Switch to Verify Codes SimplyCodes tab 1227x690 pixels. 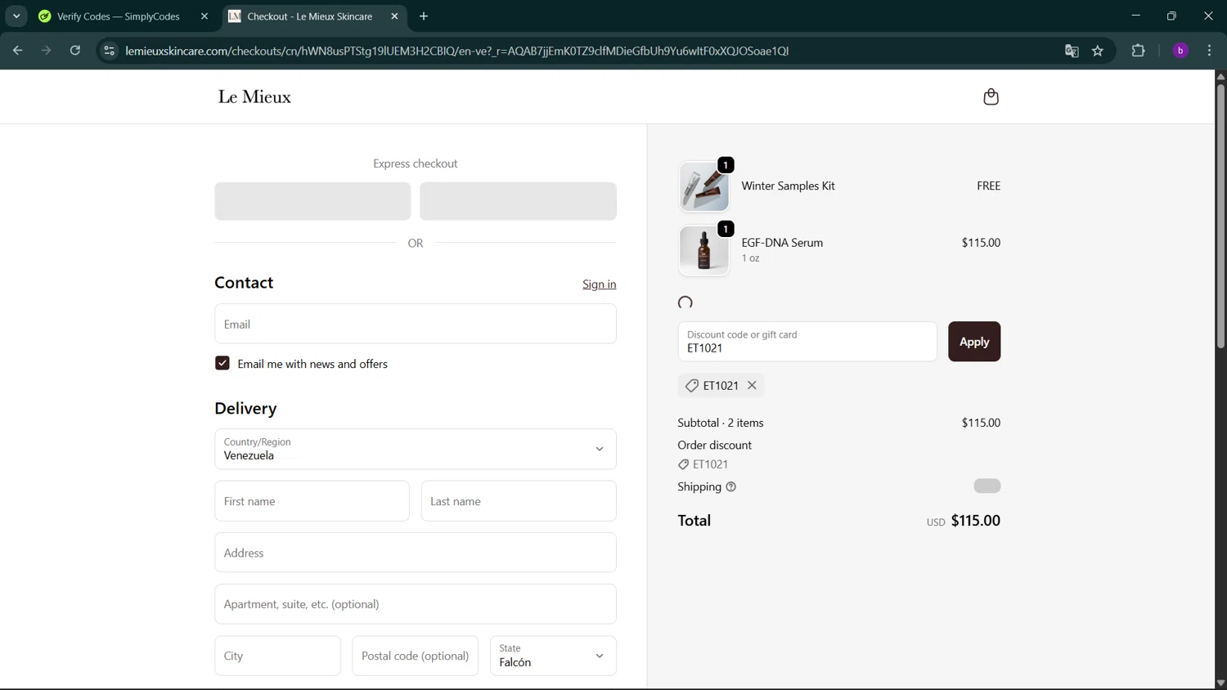point(119,16)
